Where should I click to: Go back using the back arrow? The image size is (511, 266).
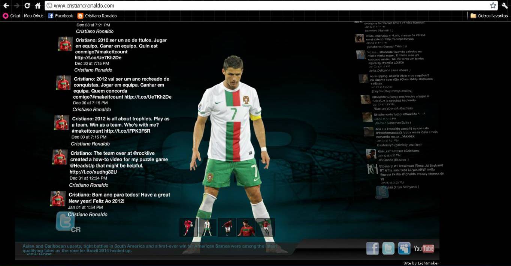pos(5,6)
